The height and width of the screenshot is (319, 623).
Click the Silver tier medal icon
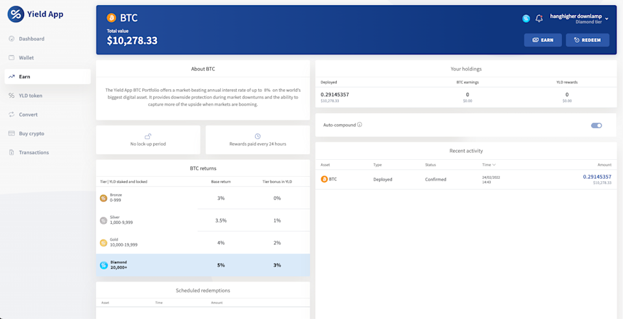click(103, 221)
